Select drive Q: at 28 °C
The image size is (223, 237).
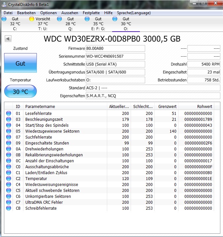[71, 24]
